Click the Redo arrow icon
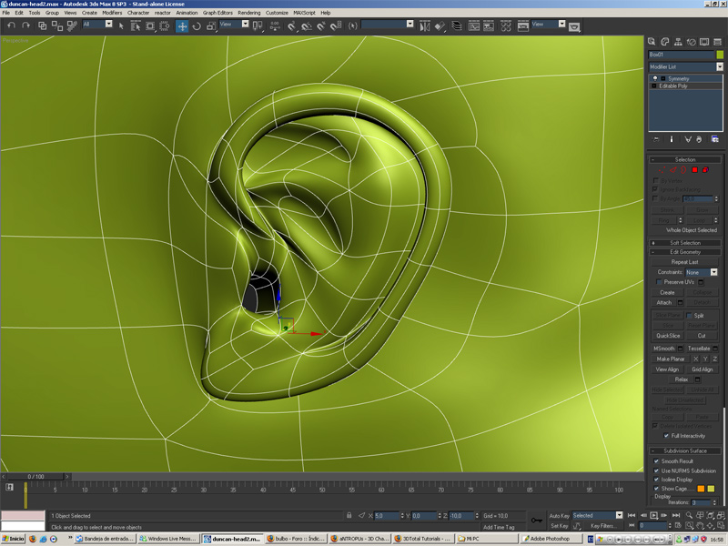 (26, 25)
